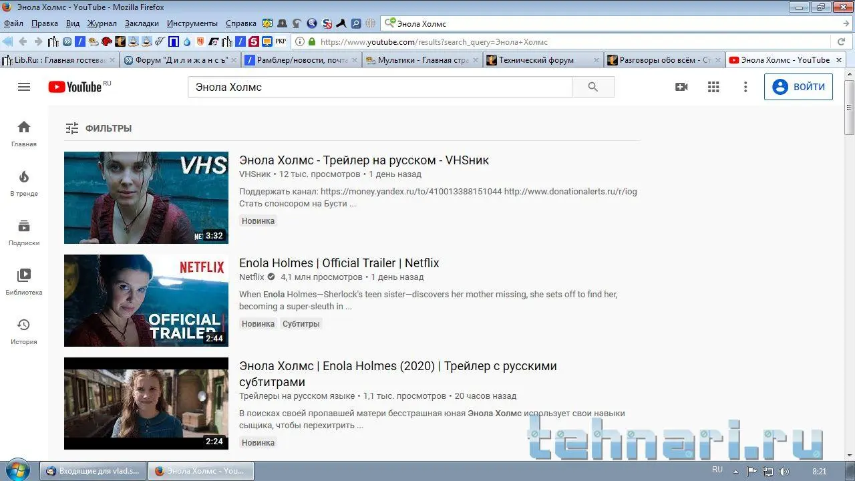Switch to Рамблер/новости tab

[301, 60]
